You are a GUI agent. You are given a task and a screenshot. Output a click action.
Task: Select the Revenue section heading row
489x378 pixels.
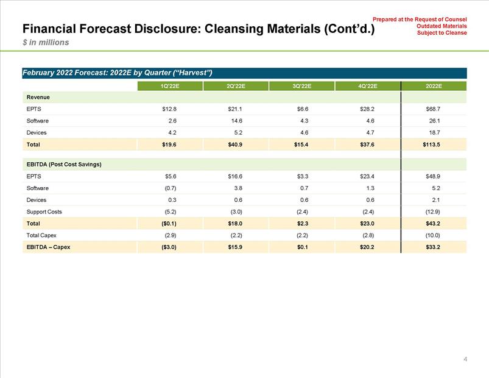coord(38,97)
